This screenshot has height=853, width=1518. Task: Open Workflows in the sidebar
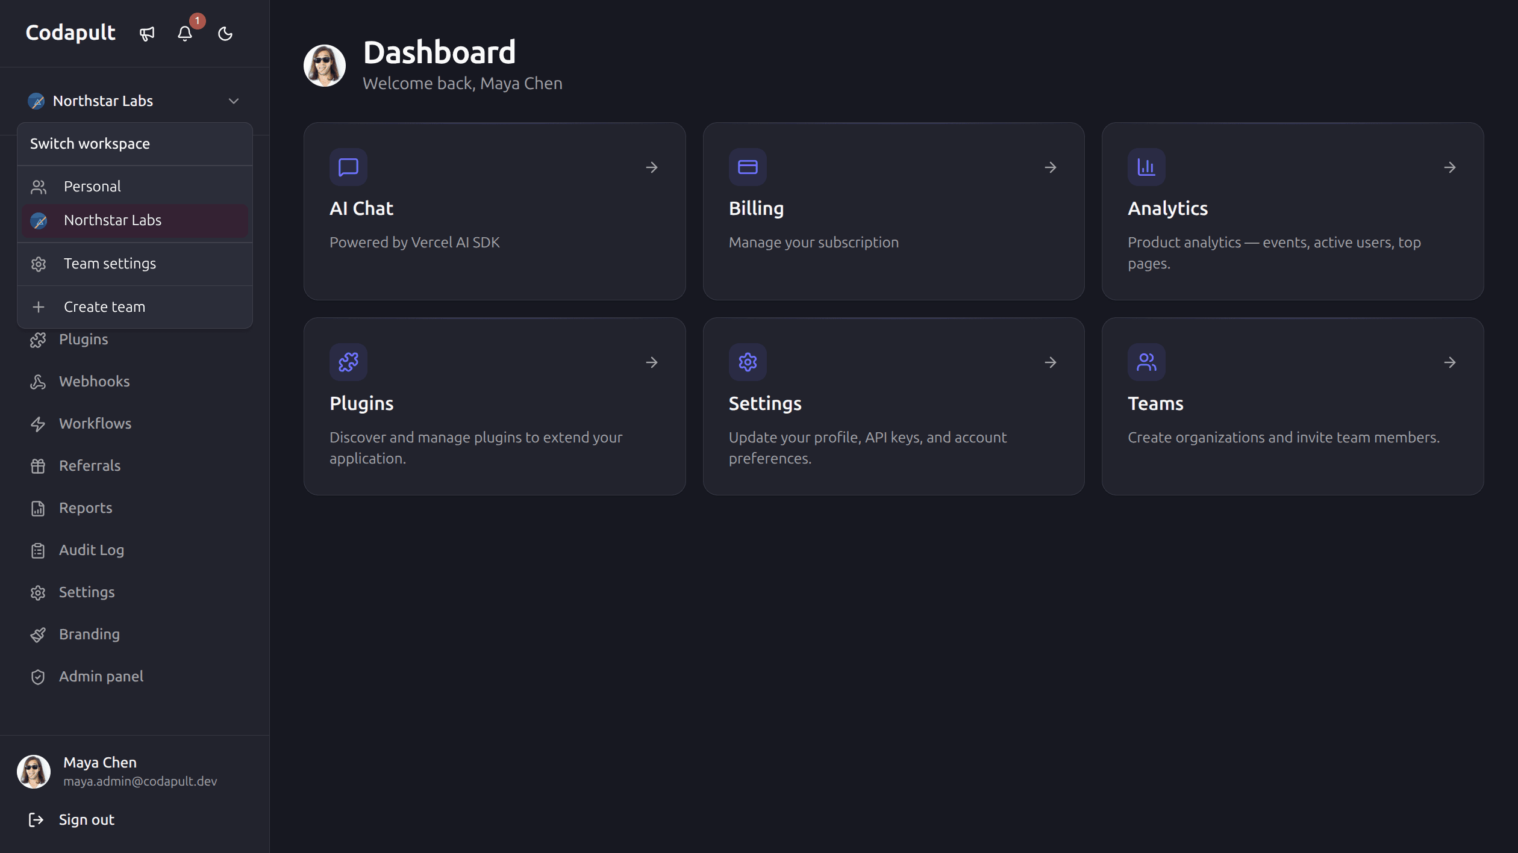(x=134, y=424)
